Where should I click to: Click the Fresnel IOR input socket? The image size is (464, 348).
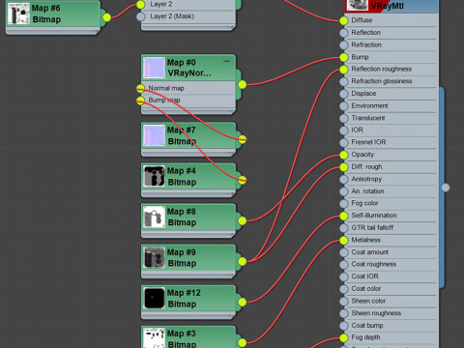pyautogui.click(x=344, y=142)
